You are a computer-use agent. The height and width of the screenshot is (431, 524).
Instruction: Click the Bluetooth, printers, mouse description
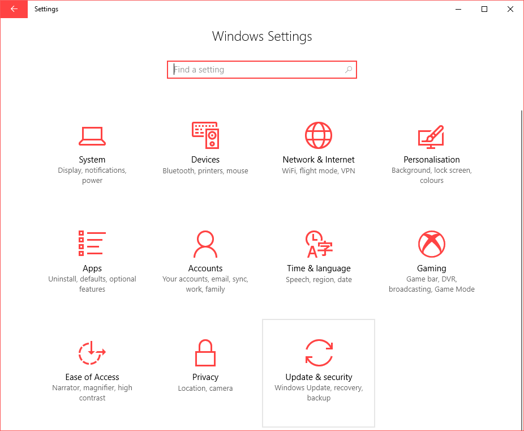tap(205, 171)
